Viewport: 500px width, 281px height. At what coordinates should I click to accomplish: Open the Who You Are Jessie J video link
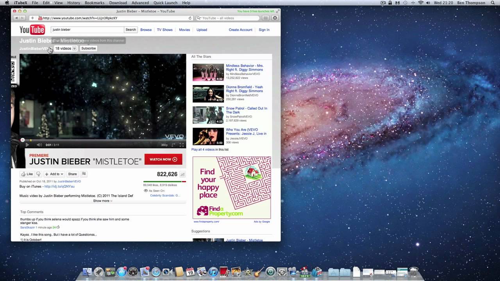[246, 132]
